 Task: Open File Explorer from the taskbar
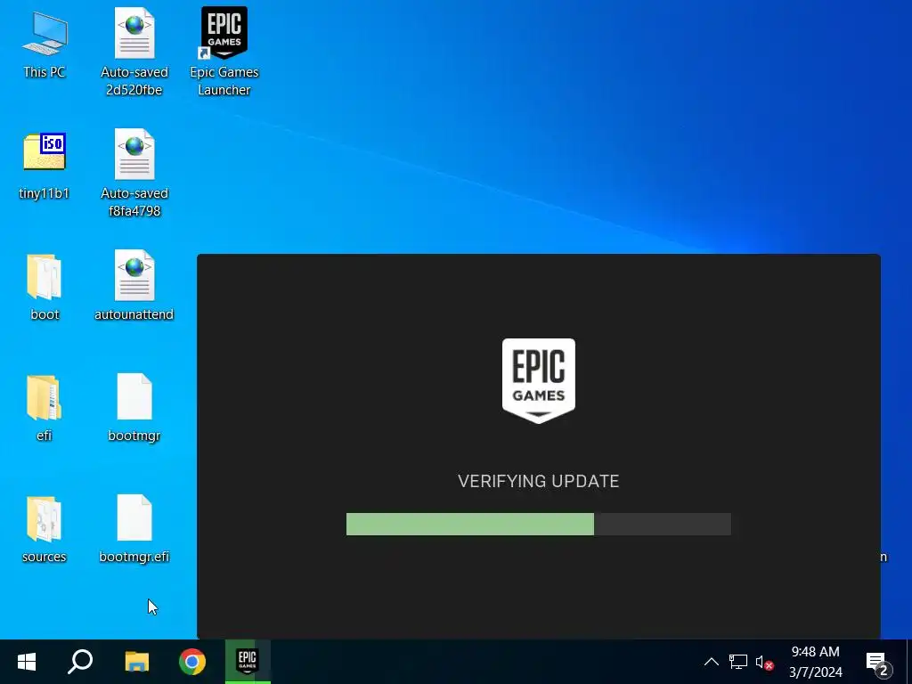pyautogui.click(x=137, y=662)
